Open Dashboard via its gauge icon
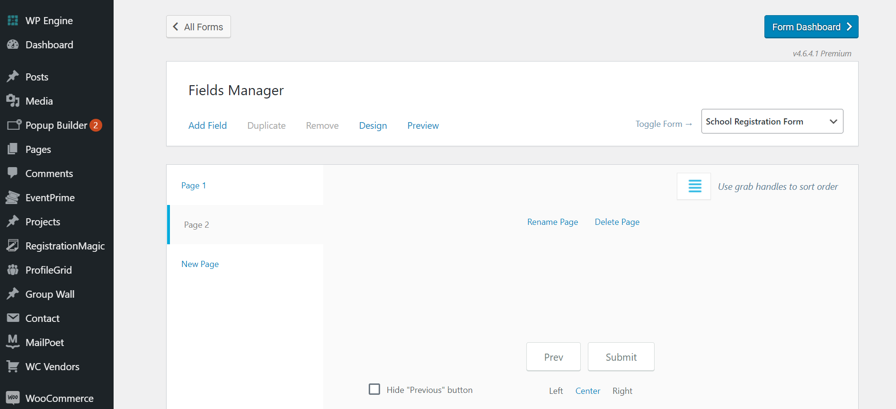This screenshot has height=409, width=896. [x=13, y=45]
